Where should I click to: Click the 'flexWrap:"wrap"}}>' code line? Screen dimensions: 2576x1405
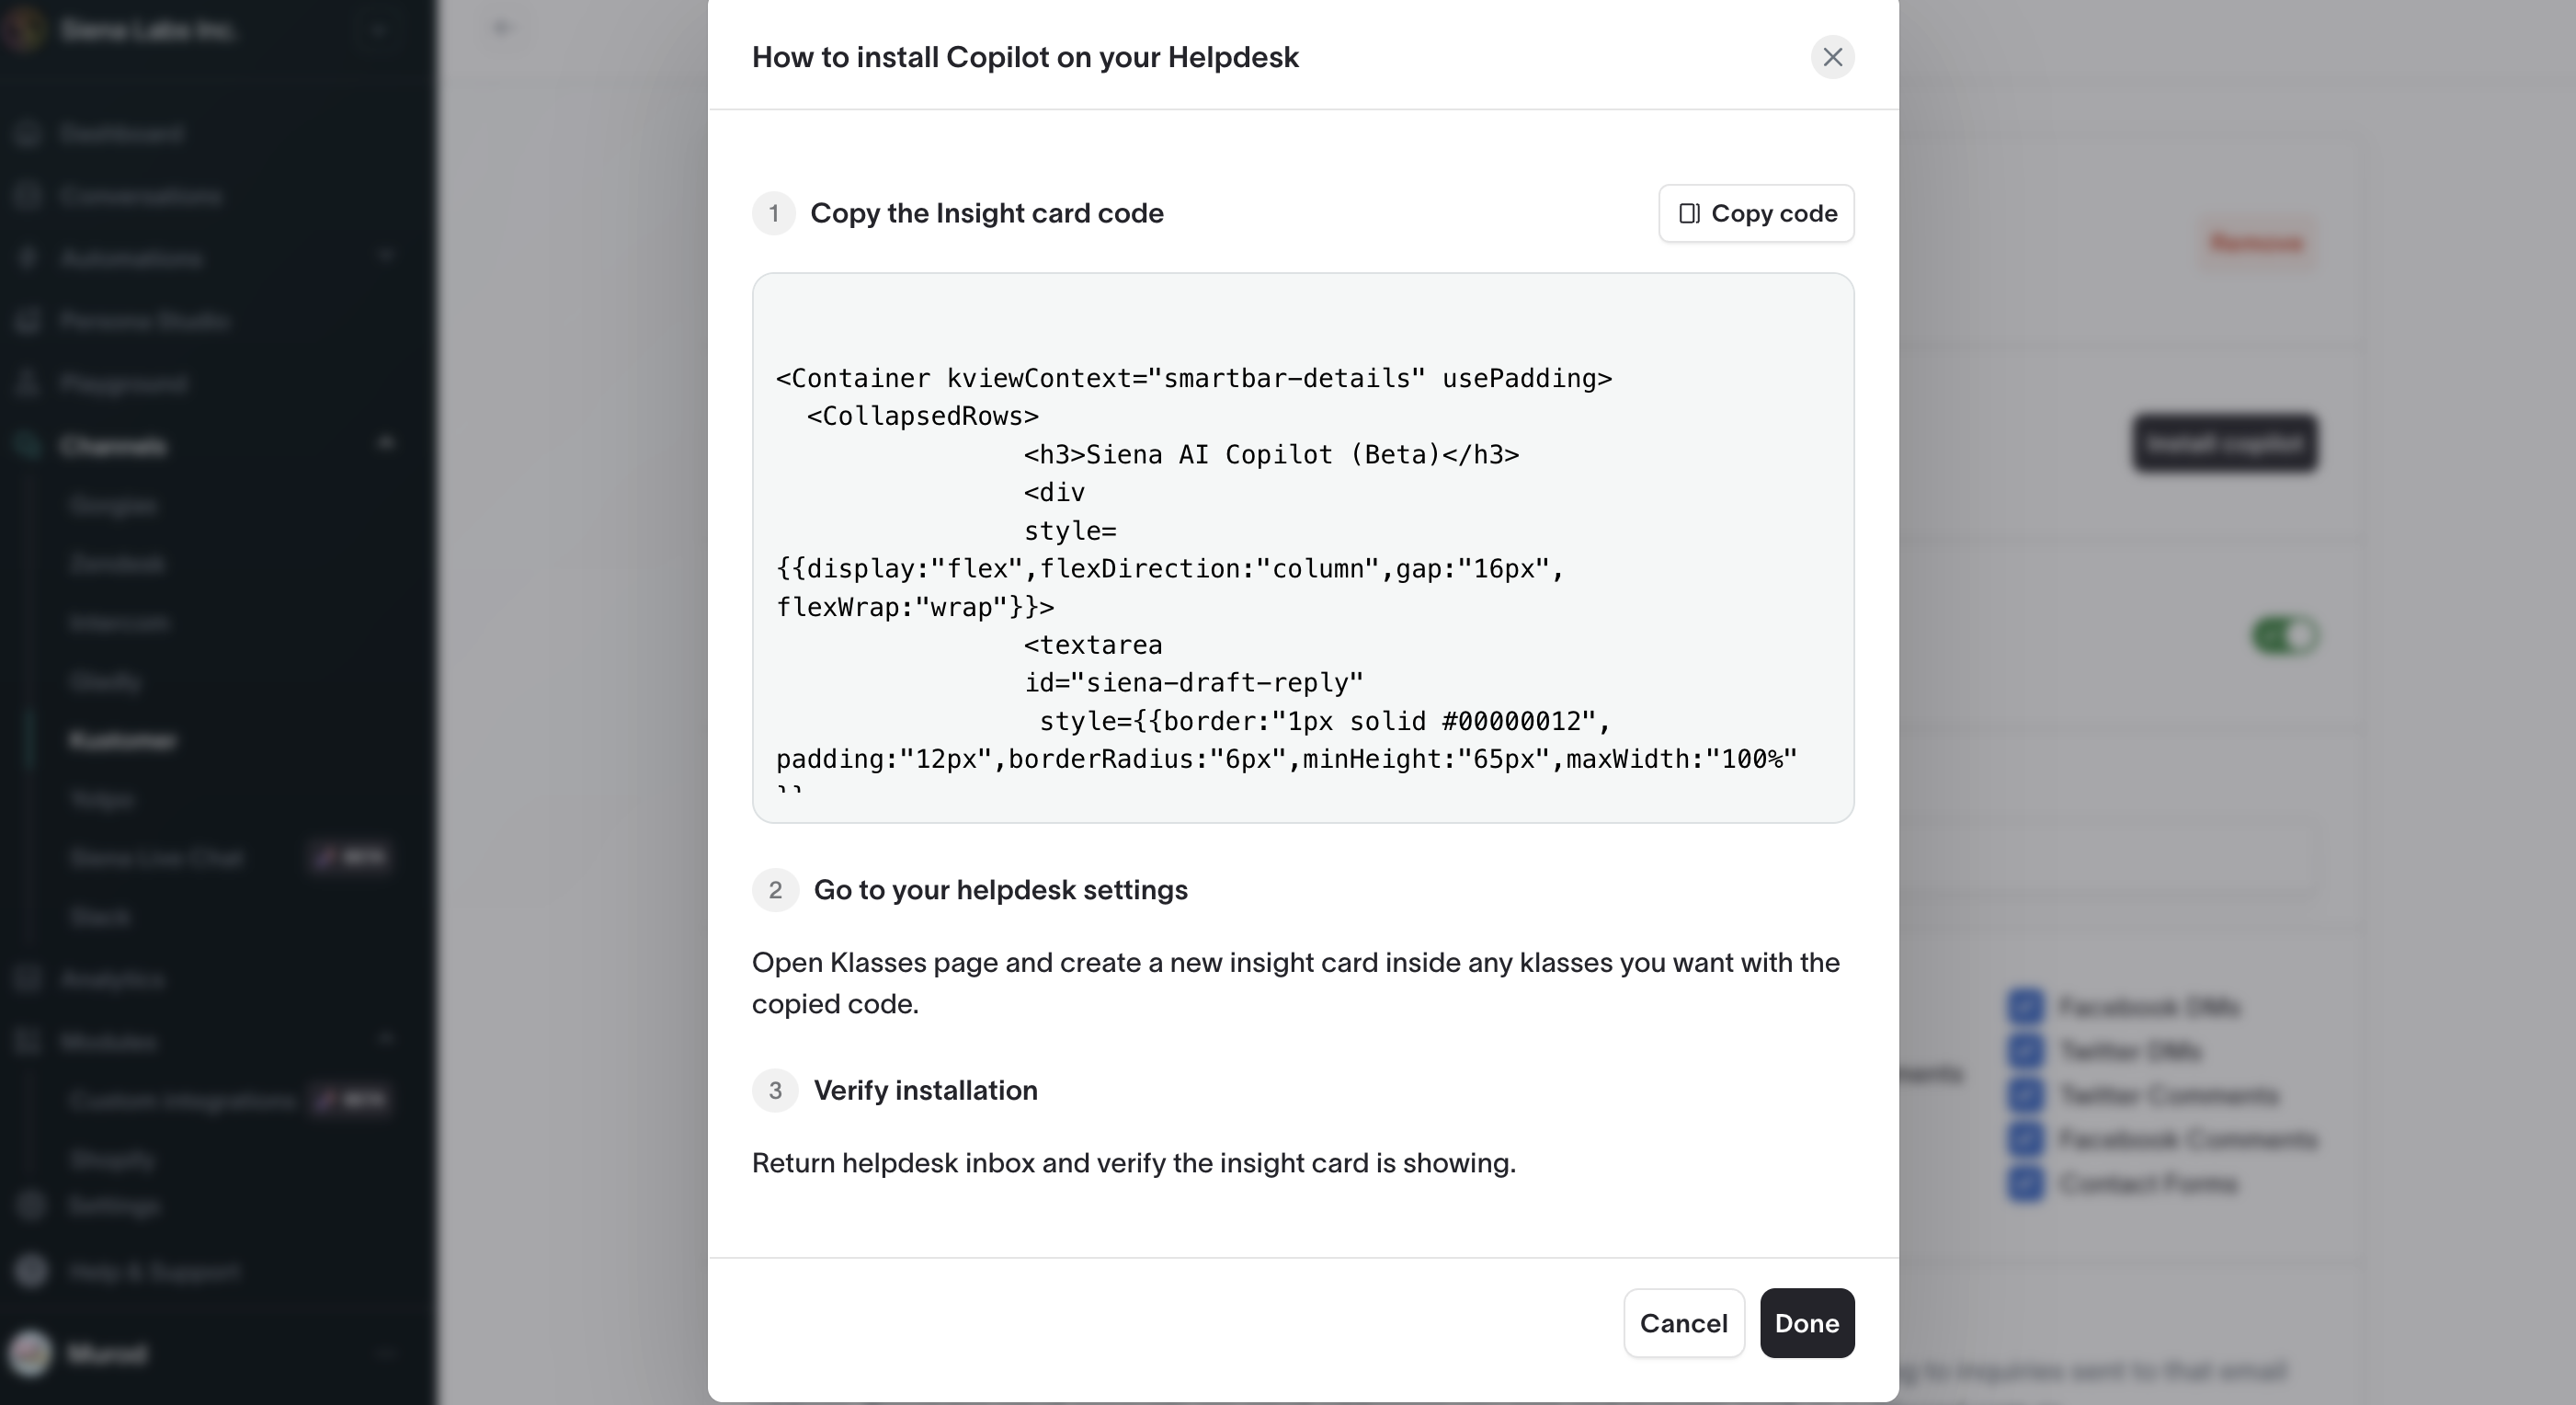pyautogui.click(x=915, y=607)
